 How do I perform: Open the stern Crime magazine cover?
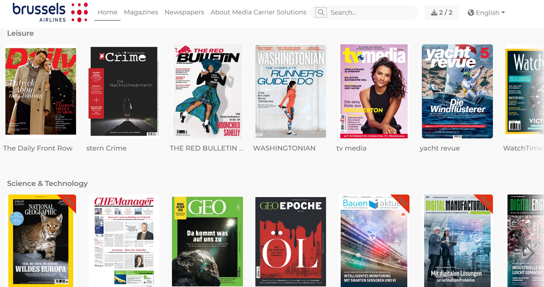tap(124, 91)
